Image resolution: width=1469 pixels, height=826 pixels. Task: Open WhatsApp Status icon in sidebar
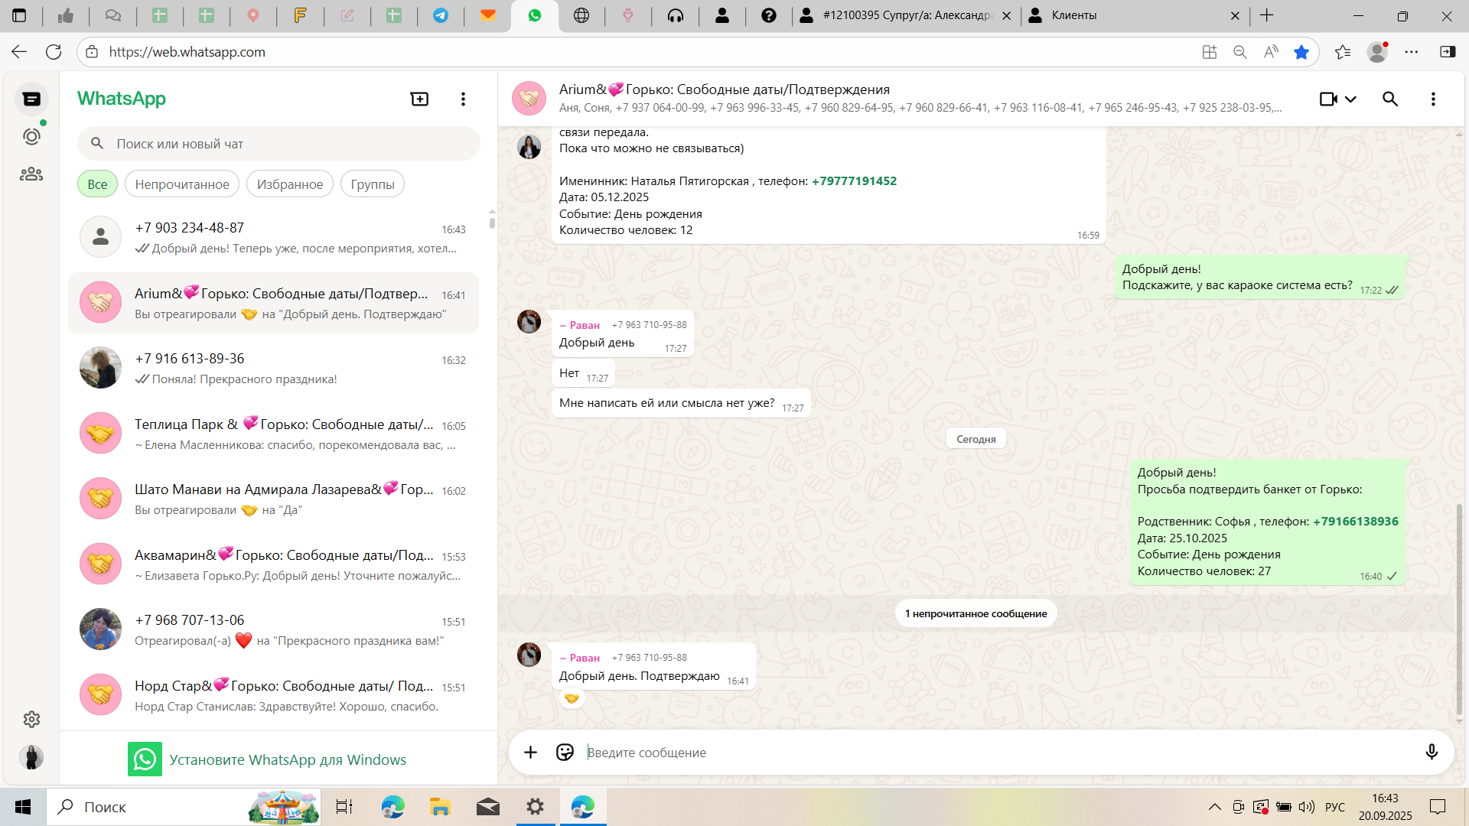click(x=31, y=137)
